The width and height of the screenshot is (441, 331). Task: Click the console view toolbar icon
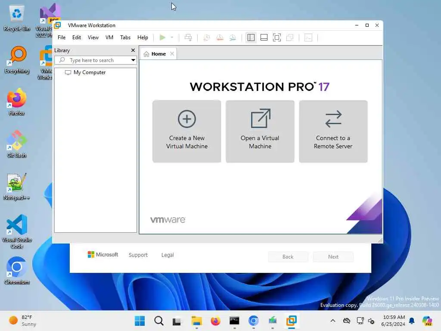pos(308,37)
